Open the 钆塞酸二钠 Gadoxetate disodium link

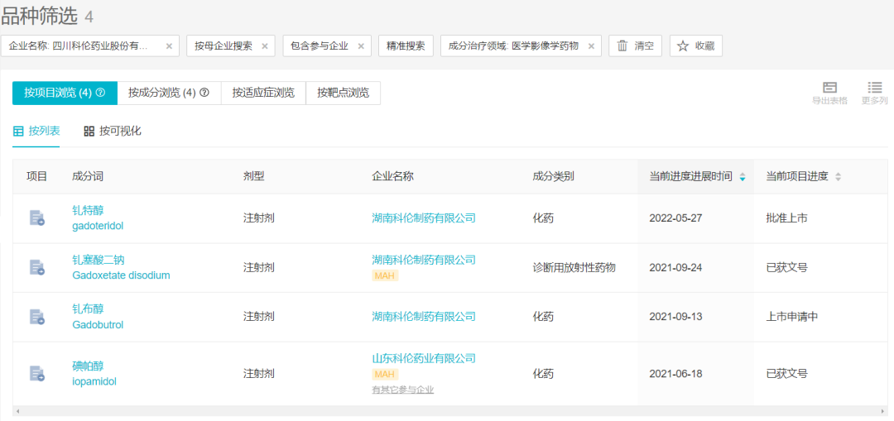121,268
